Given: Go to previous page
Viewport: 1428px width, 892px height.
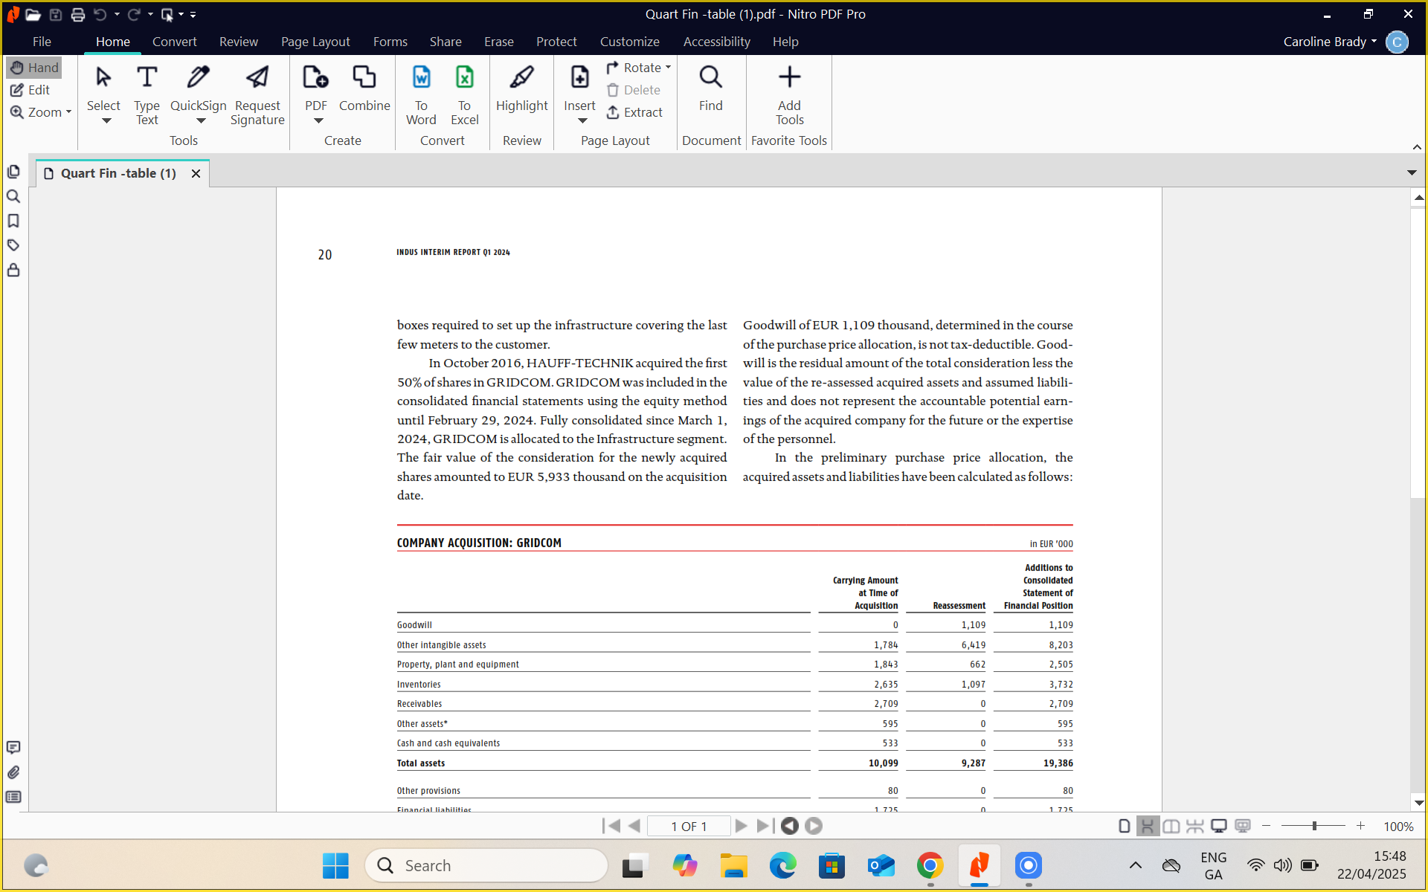Looking at the screenshot, I should pos(634,826).
